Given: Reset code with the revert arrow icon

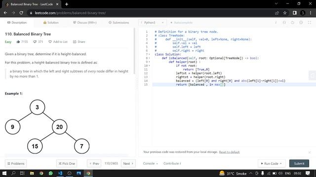Looking at the screenshot, I should pos(292,23).
